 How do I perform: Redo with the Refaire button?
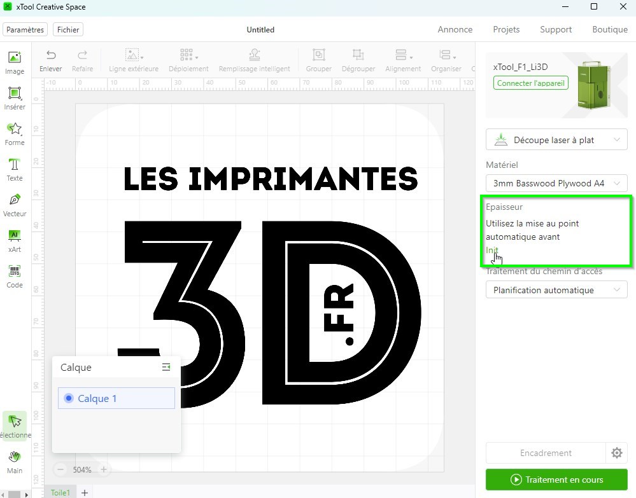82,61
